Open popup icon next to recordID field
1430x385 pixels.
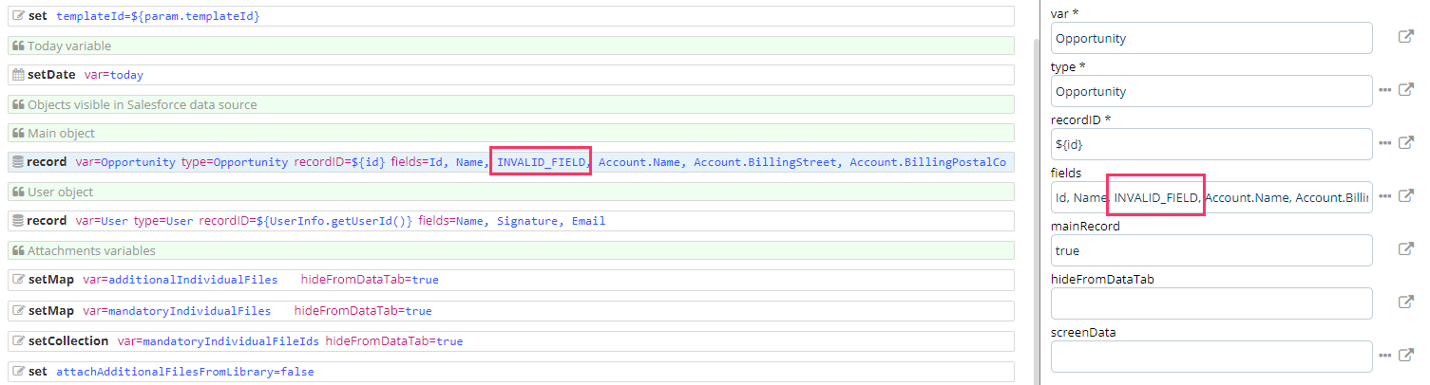1406,143
